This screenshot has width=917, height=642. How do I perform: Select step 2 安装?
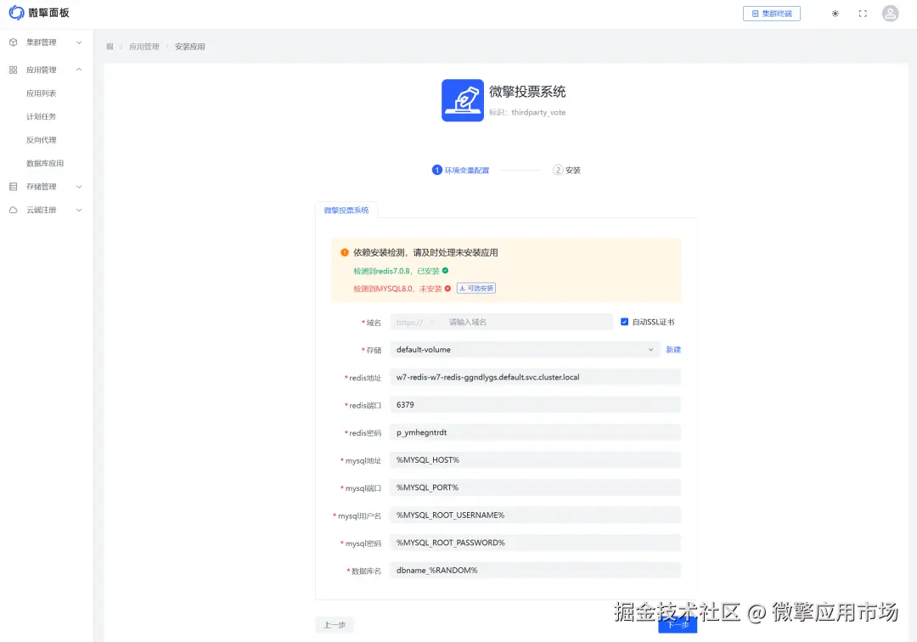click(566, 170)
